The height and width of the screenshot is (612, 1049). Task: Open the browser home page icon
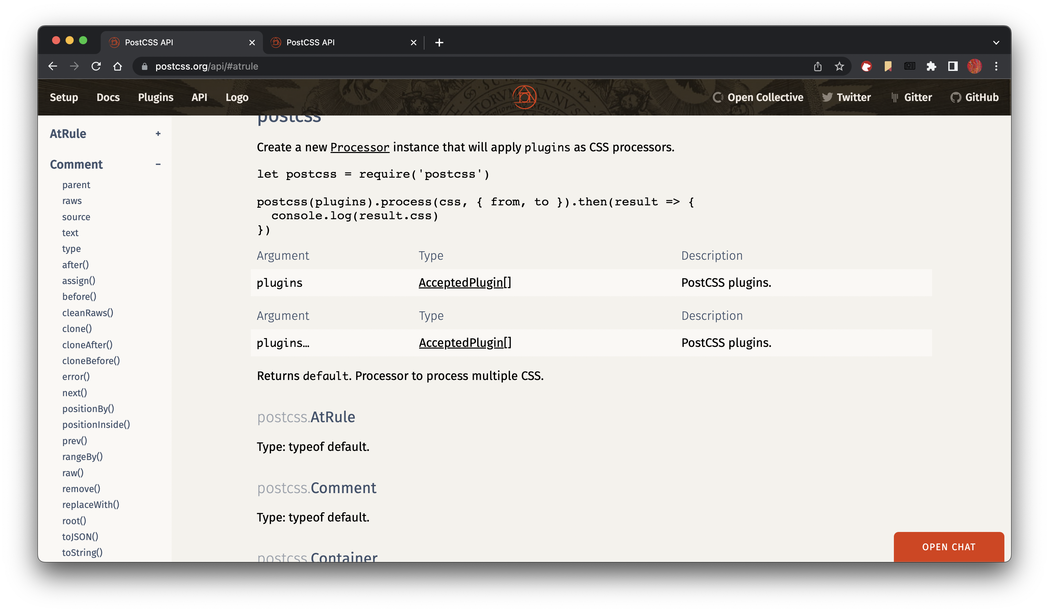pos(117,66)
